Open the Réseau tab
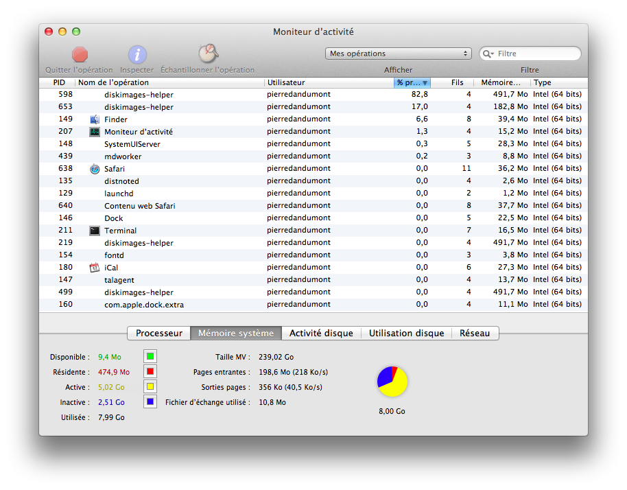This screenshot has width=627, height=490. click(x=475, y=334)
